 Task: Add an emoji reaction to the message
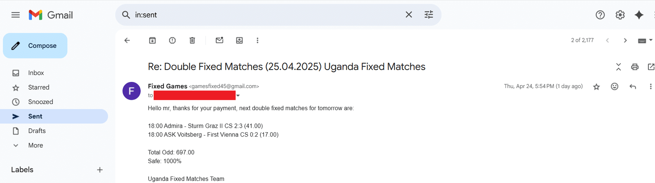click(614, 86)
